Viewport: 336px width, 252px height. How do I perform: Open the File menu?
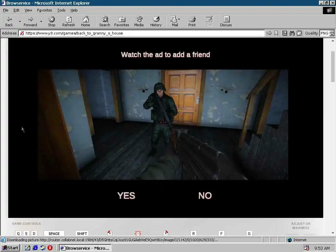[6, 10]
